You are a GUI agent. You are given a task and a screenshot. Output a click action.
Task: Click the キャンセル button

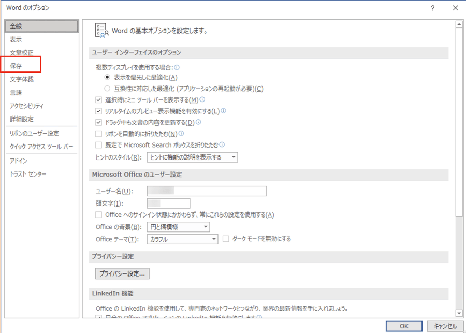pos(445,326)
